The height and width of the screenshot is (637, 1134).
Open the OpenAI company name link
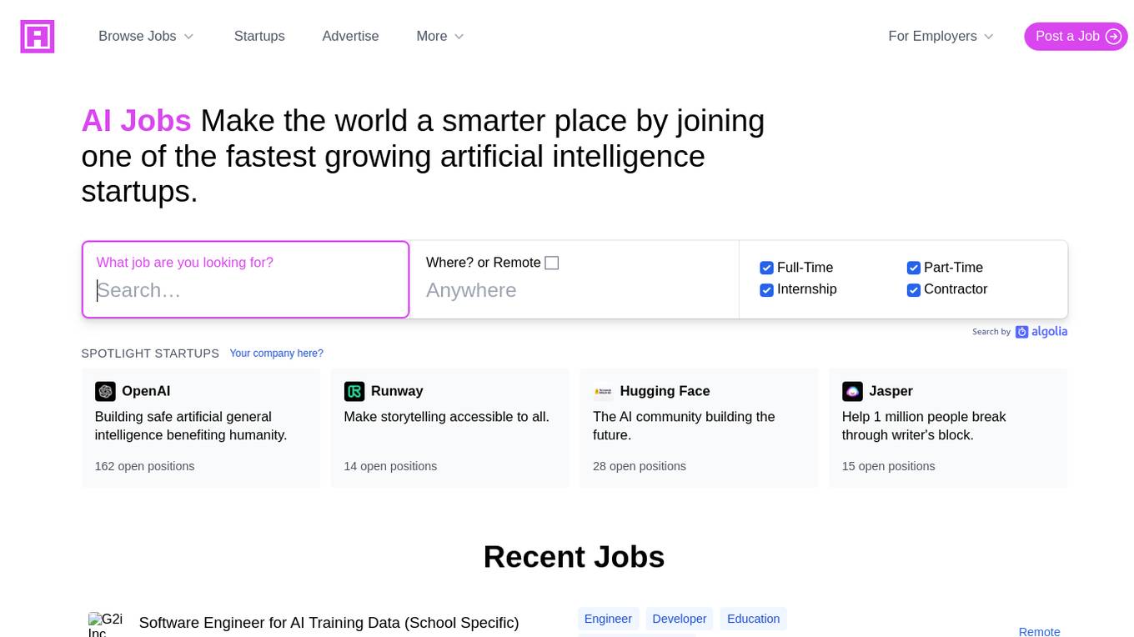point(146,391)
